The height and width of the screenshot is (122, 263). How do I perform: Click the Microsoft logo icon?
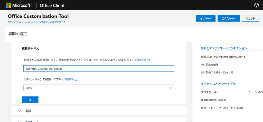[x=8, y=5]
